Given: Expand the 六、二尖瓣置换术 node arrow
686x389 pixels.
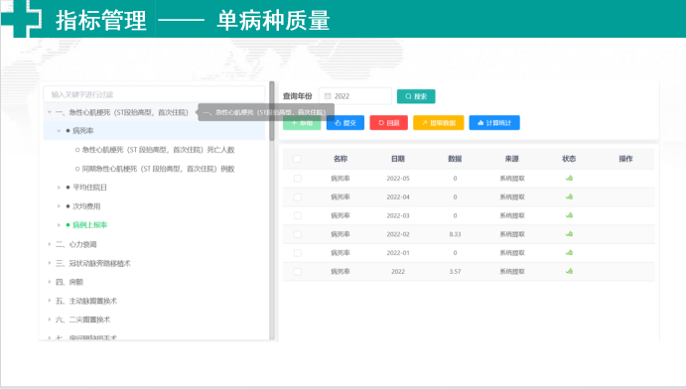Looking at the screenshot, I should [50, 320].
